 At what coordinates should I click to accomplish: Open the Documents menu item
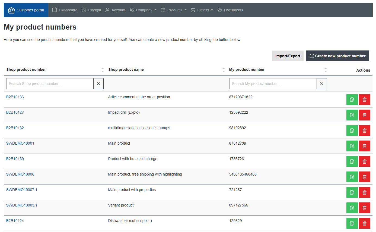(x=230, y=10)
